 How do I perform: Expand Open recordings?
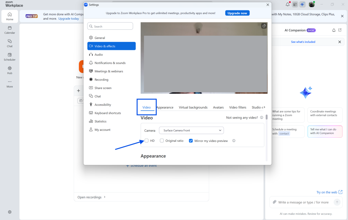(x=91, y=197)
